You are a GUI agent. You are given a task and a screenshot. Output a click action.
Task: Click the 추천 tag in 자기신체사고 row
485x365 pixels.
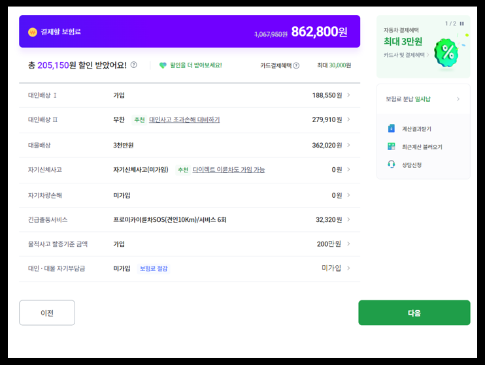183,170
